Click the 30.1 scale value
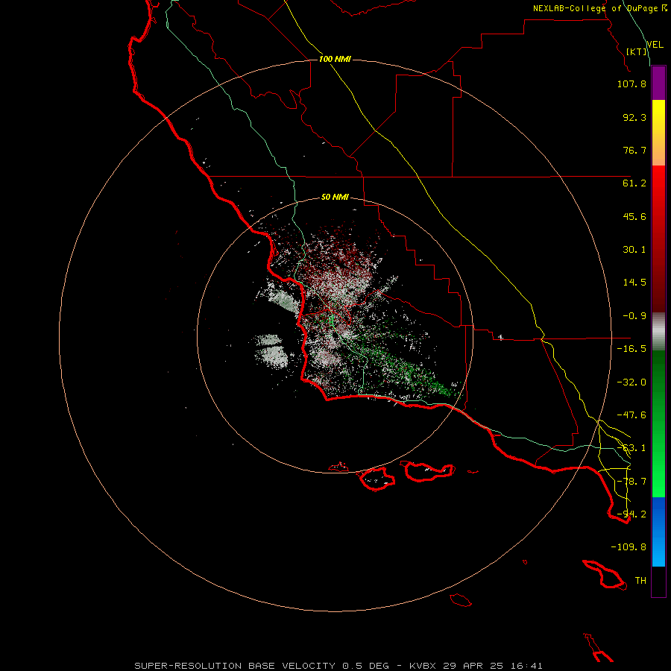Image resolution: width=671 pixels, height=671 pixels. (634, 250)
